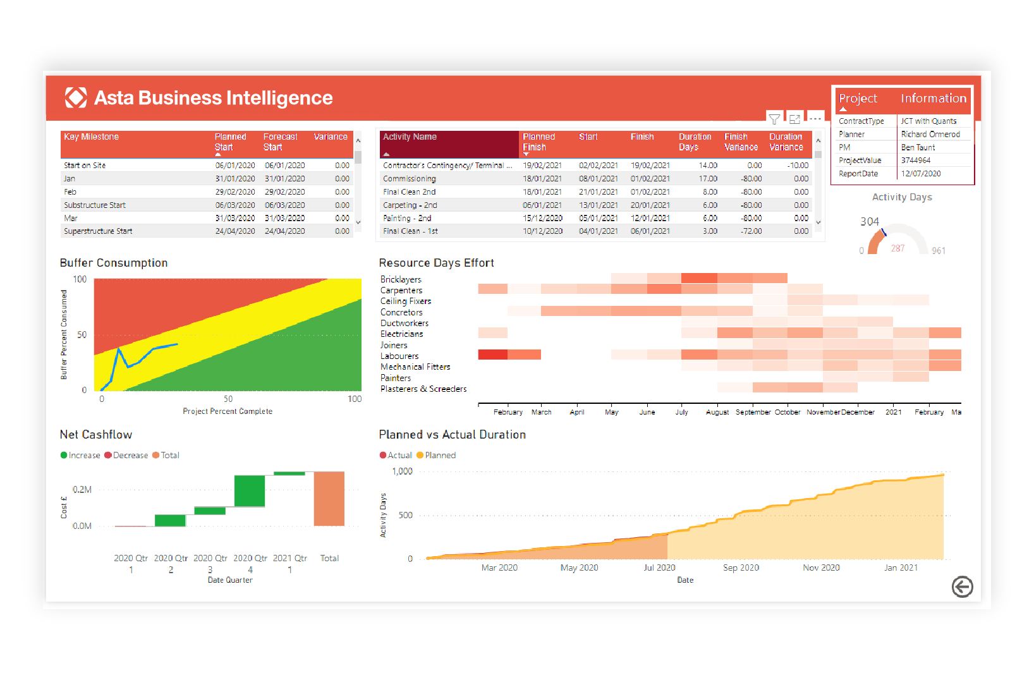Image resolution: width=1034 pixels, height=680 pixels.
Task: Open the more options ellipsis menu
Action: [x=815, y=119]
